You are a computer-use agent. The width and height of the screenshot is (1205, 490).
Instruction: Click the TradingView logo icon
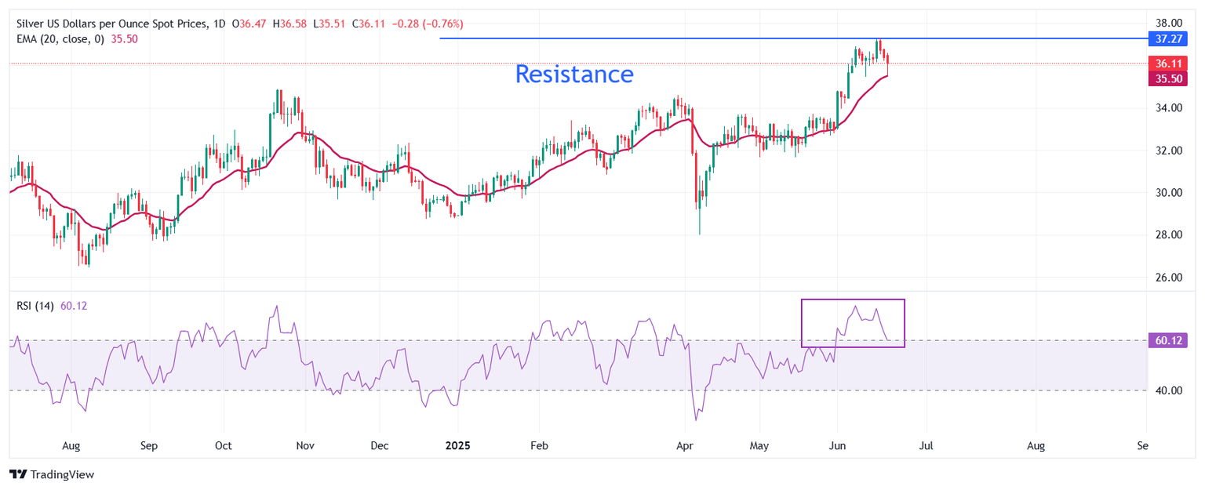coord(17,474)
